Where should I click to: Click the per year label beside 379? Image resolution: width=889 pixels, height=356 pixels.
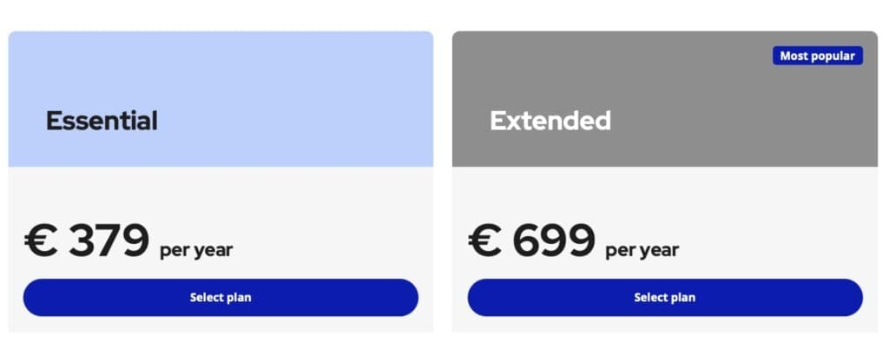click(196, 251)
